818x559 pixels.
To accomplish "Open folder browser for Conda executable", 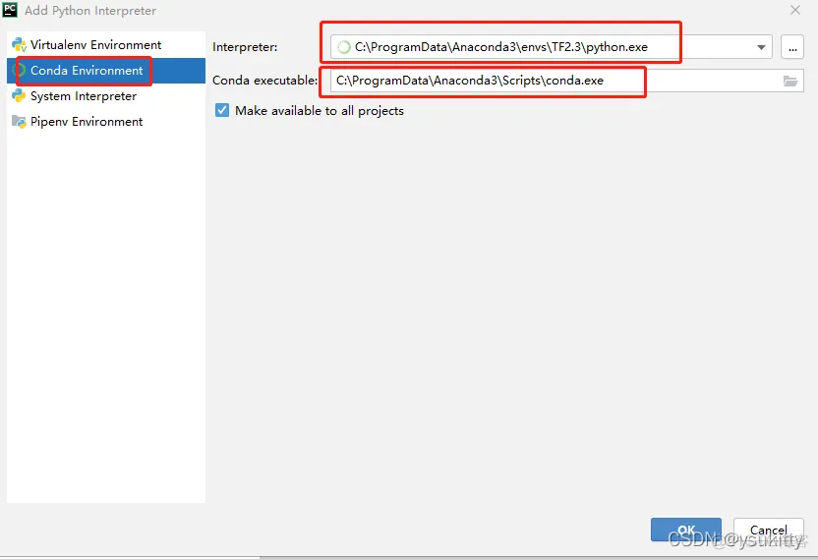I will pos(790,81).
